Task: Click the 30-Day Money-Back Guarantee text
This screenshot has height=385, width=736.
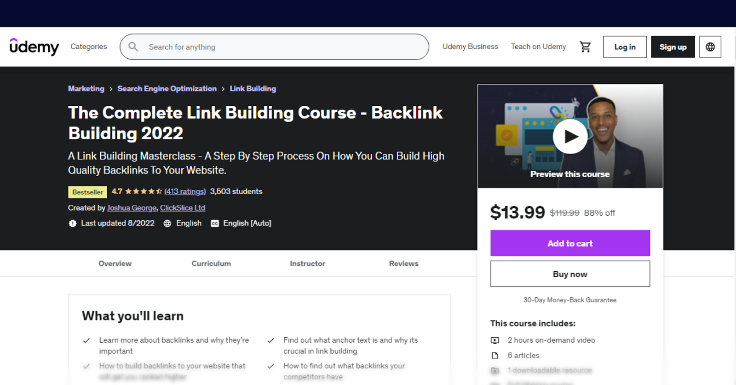Action: click(x=570, y=300)
